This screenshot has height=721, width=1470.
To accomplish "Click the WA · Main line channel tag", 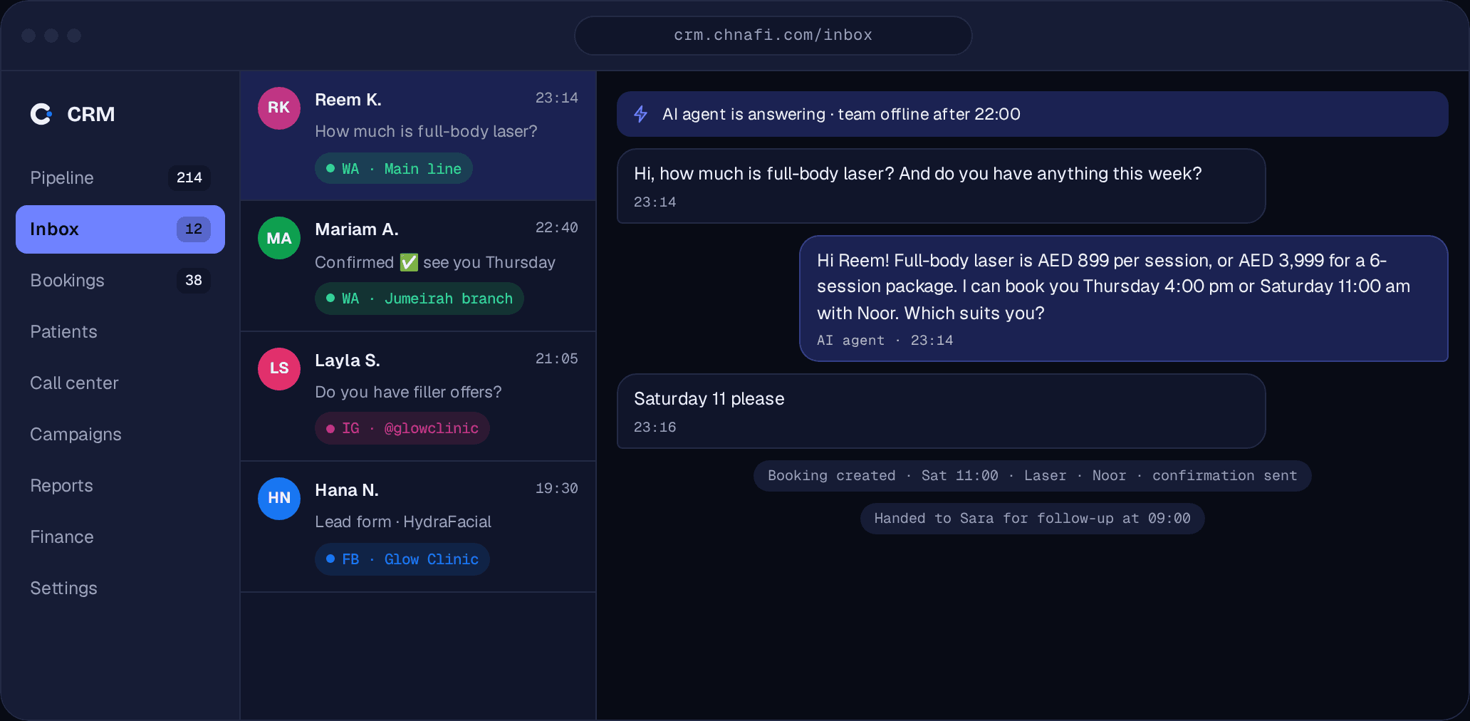I will 394,169.
